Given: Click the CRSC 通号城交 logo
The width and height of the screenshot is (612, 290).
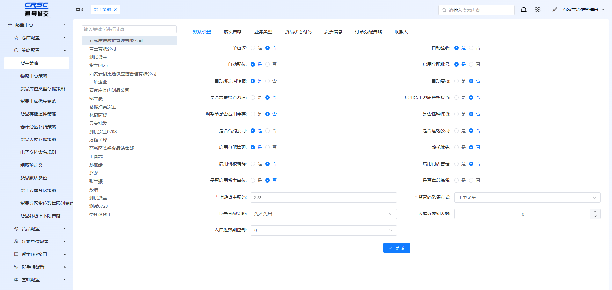Looking at the screenshot, I should [37, 10].
